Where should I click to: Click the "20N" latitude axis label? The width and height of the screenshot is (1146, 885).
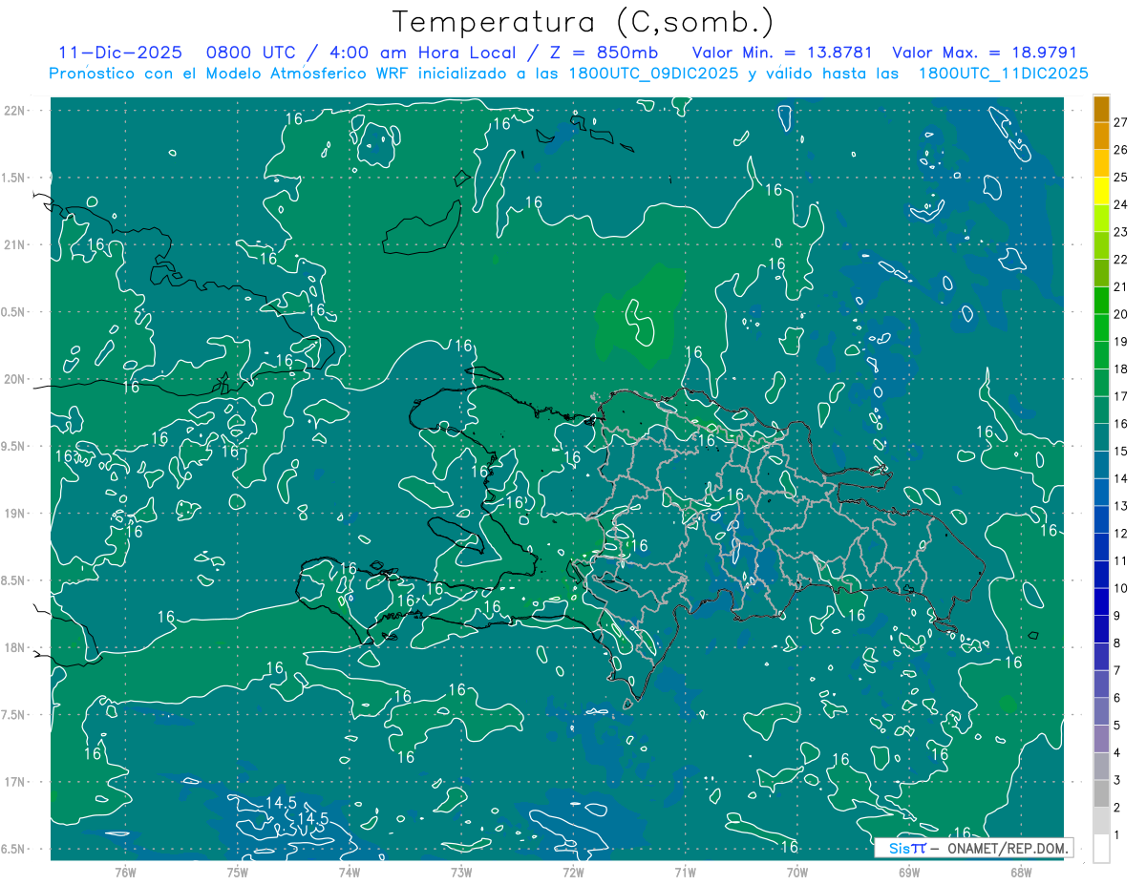coord(15,379)
